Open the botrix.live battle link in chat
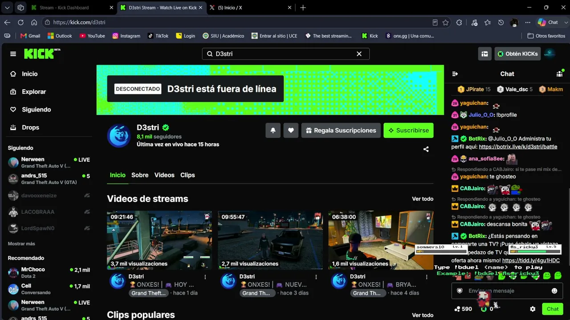Image resolution: width=570 pixels, height=320 pixels. [518, 147]
